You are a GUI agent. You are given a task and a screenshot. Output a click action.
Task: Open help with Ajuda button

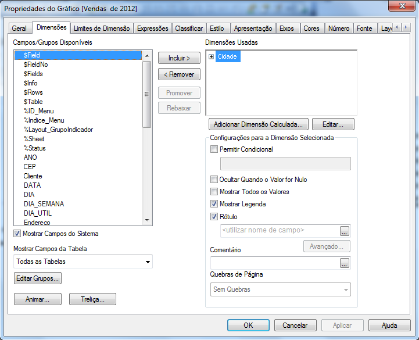(x=389, y=325)
